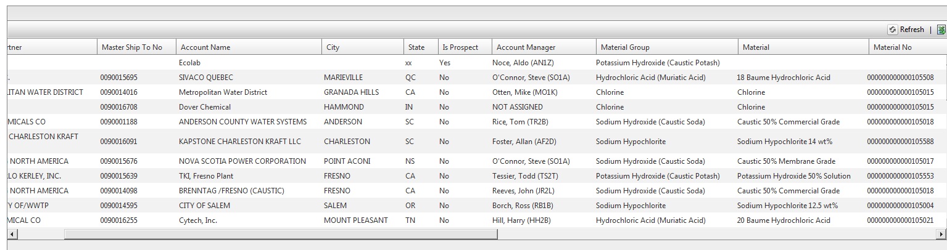Click the Account Manager column header
The image size is (947, 250).
click(526, 47)
